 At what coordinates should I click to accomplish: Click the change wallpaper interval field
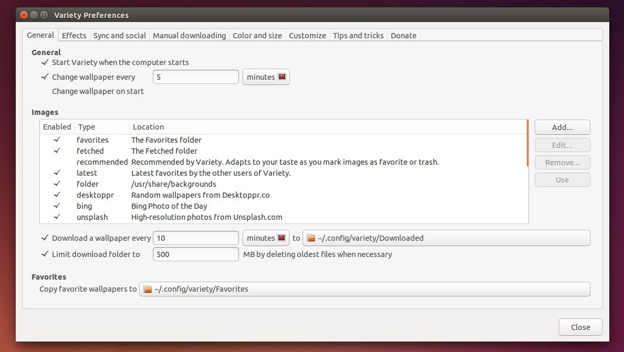(195, 77)
